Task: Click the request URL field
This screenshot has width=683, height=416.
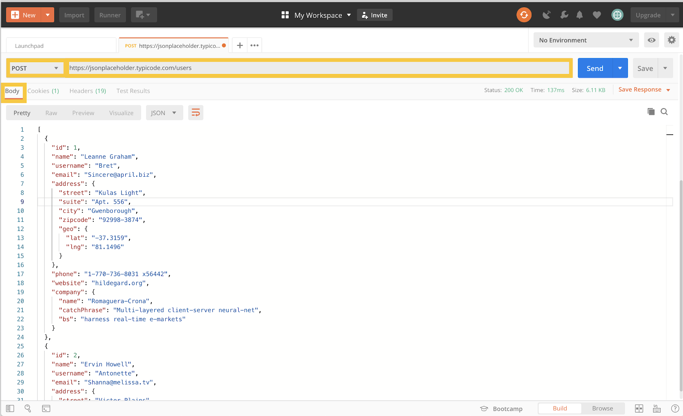Action: point(319,68)
